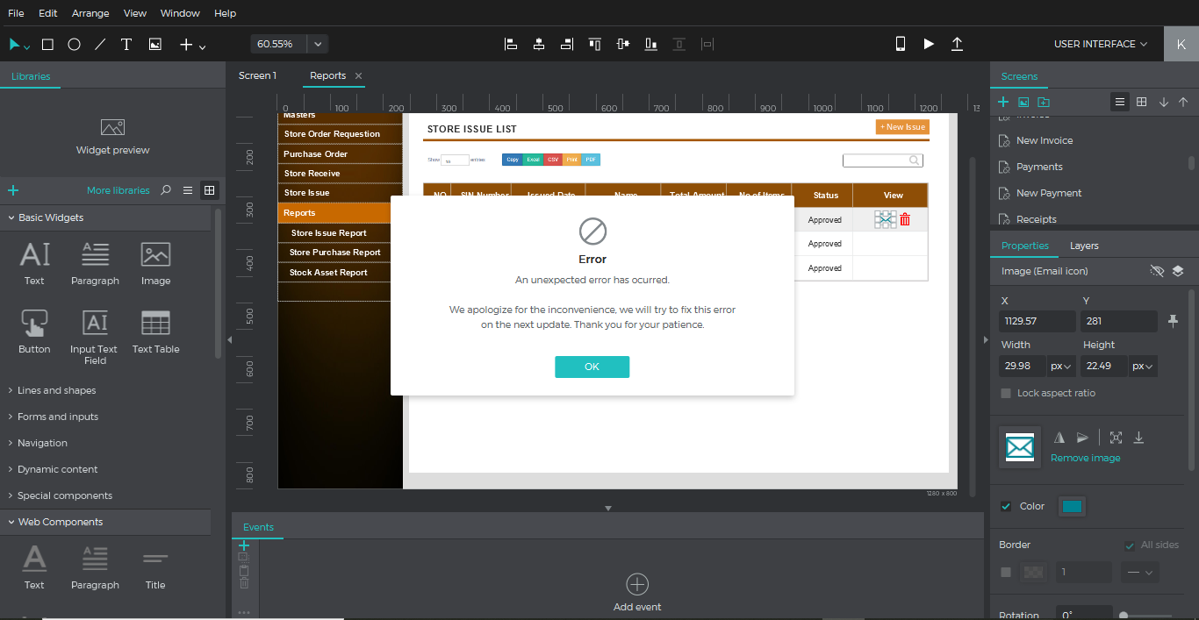Switch to the Layers tab
The height and width of the screenshot is (620, 1199).
pos(1084,246)
